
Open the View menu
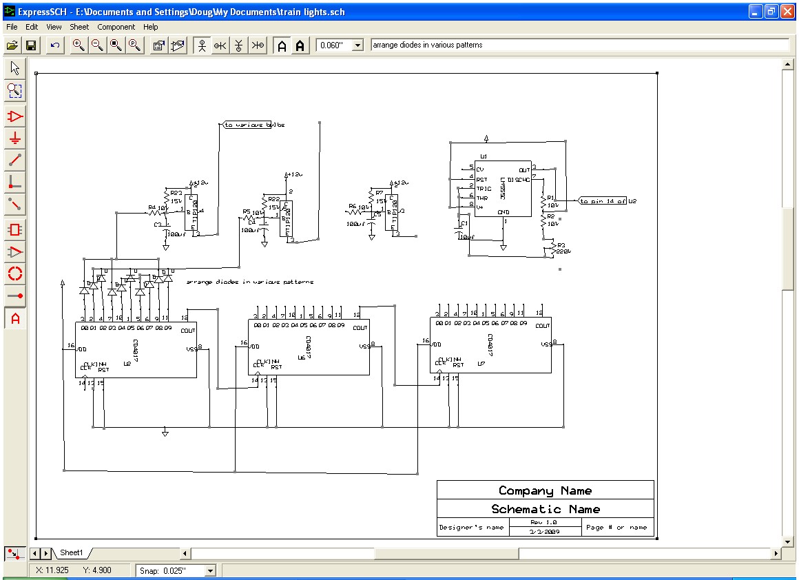(54, 27)
